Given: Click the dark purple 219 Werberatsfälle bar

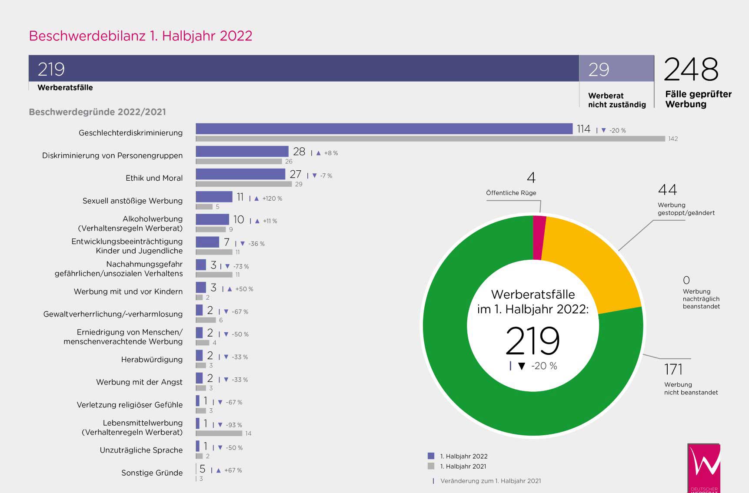Looking at the screenshot, I should [x=304, y=68].
